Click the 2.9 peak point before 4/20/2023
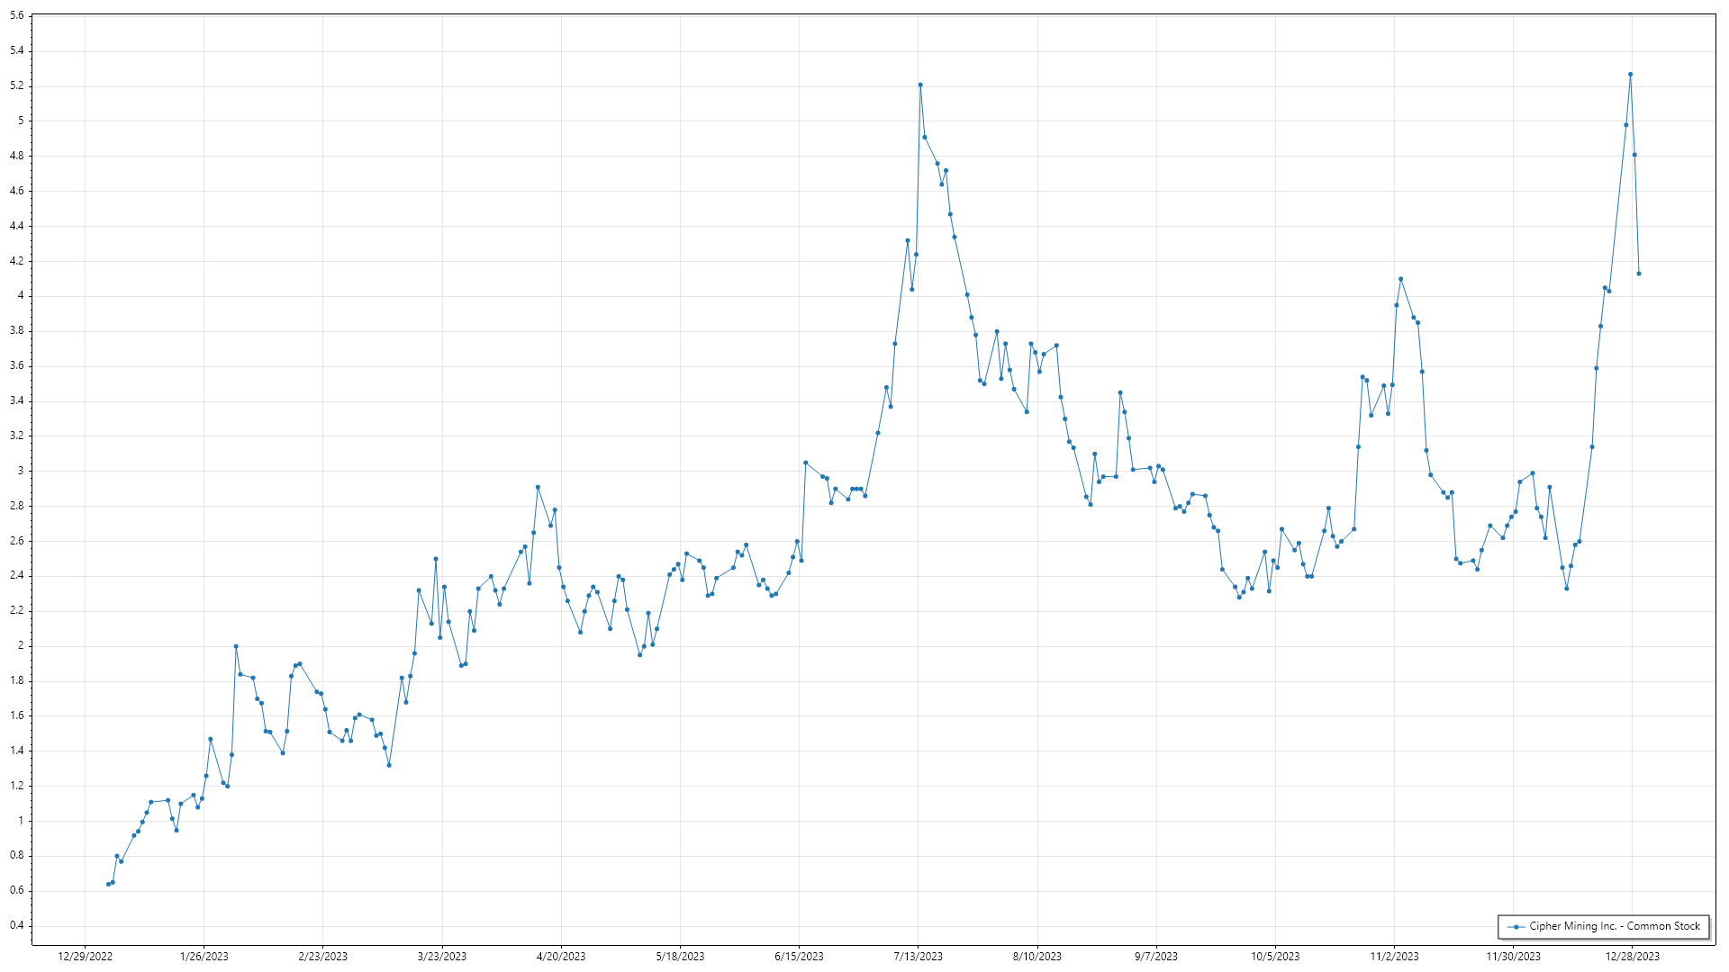Viewport: 1729px width, 972px height. point(538,487)
